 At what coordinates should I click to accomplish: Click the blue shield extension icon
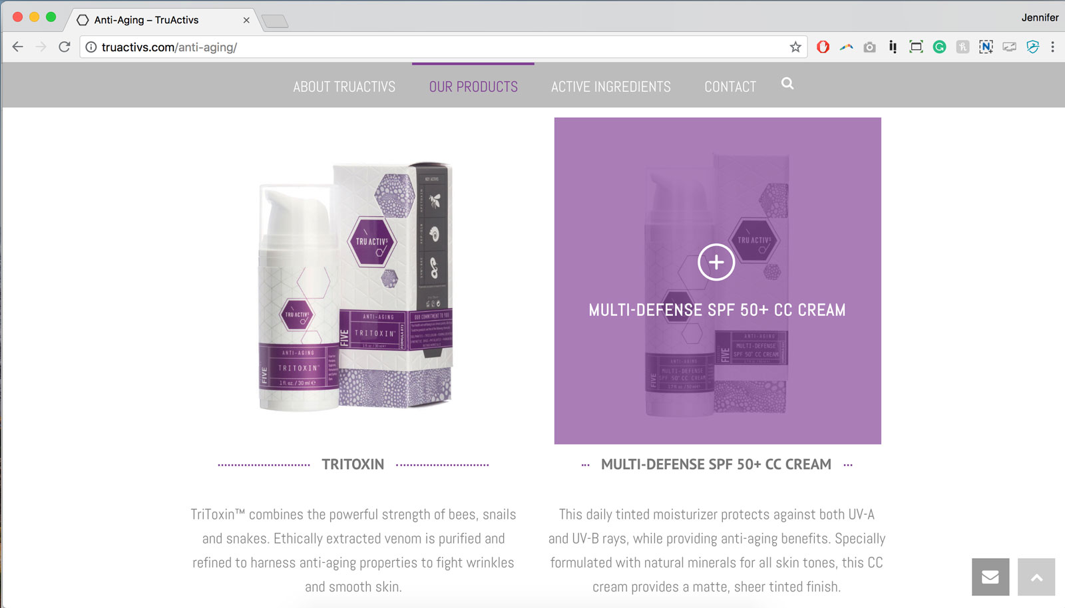1032,47
